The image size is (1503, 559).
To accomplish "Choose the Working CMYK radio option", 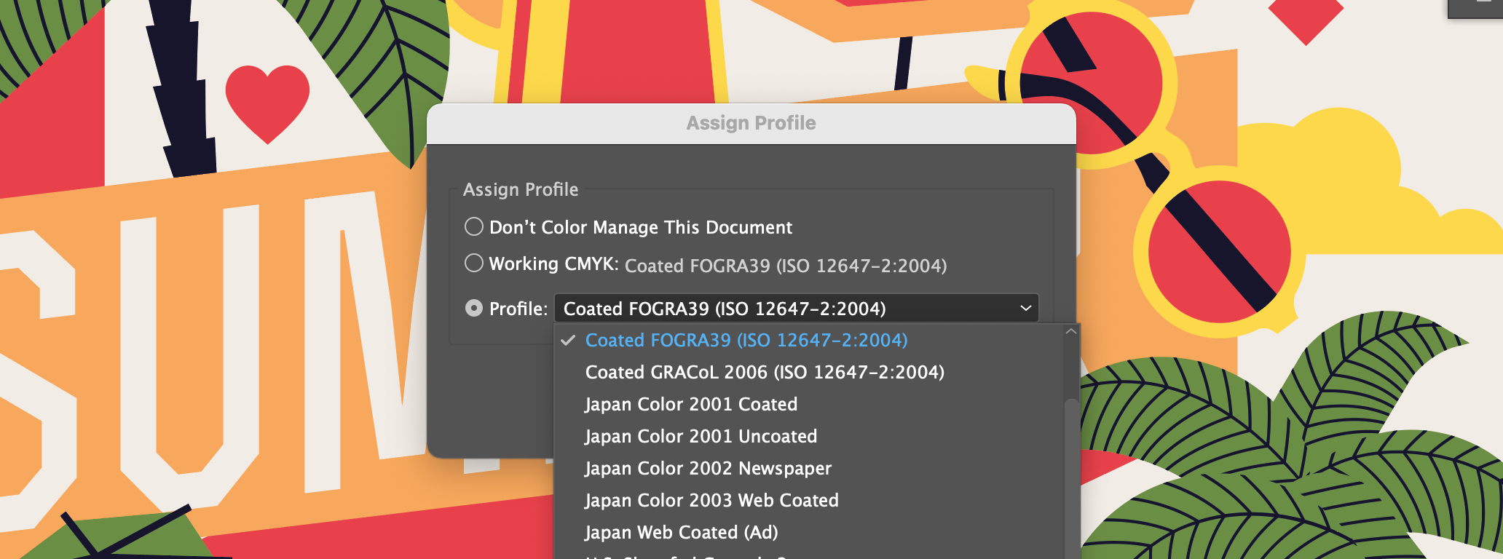I will (x=474, y=263).
